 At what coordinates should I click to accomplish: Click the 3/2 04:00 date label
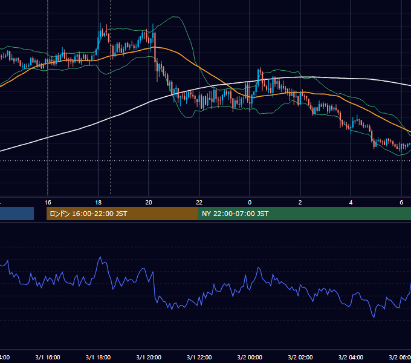pos(351,357)
